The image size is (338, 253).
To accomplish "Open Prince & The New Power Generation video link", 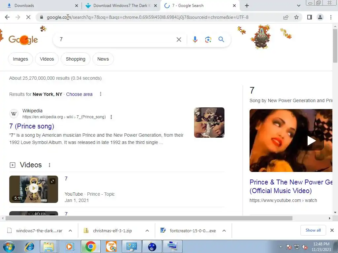I will tap(291, 186).
